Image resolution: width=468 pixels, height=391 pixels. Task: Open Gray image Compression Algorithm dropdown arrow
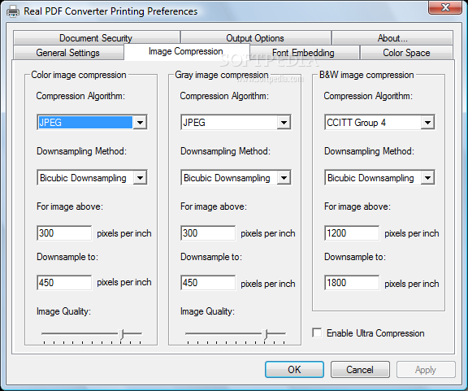284,122
